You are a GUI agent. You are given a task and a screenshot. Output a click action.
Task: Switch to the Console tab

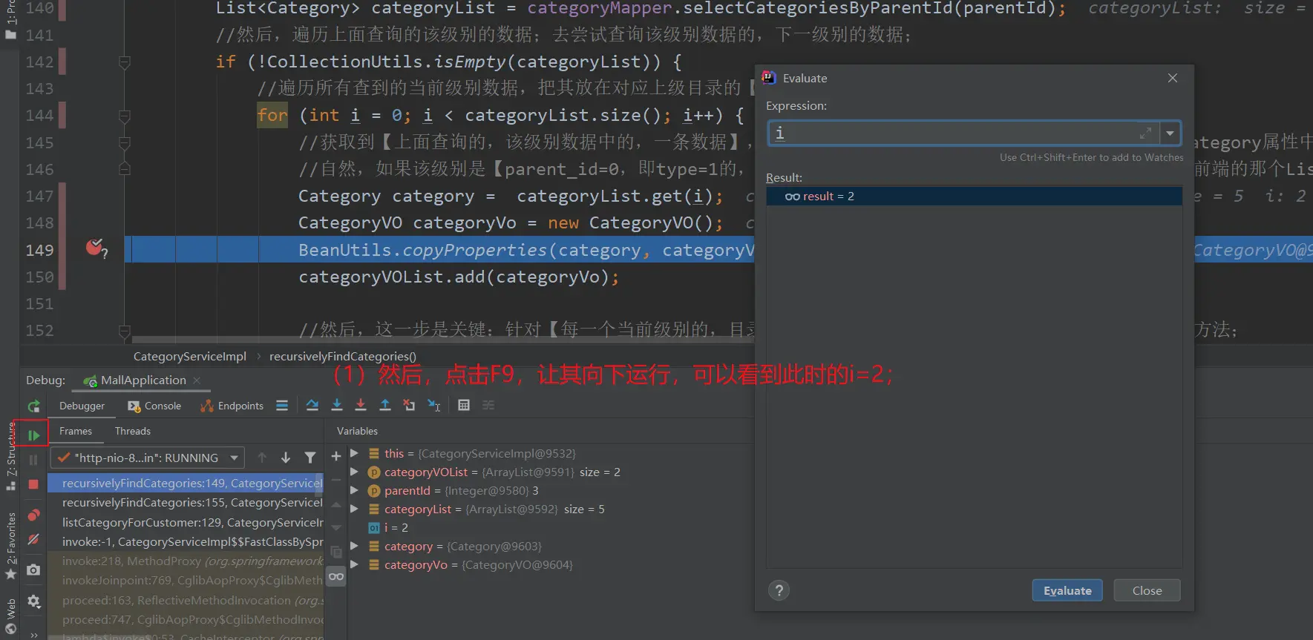155,406
